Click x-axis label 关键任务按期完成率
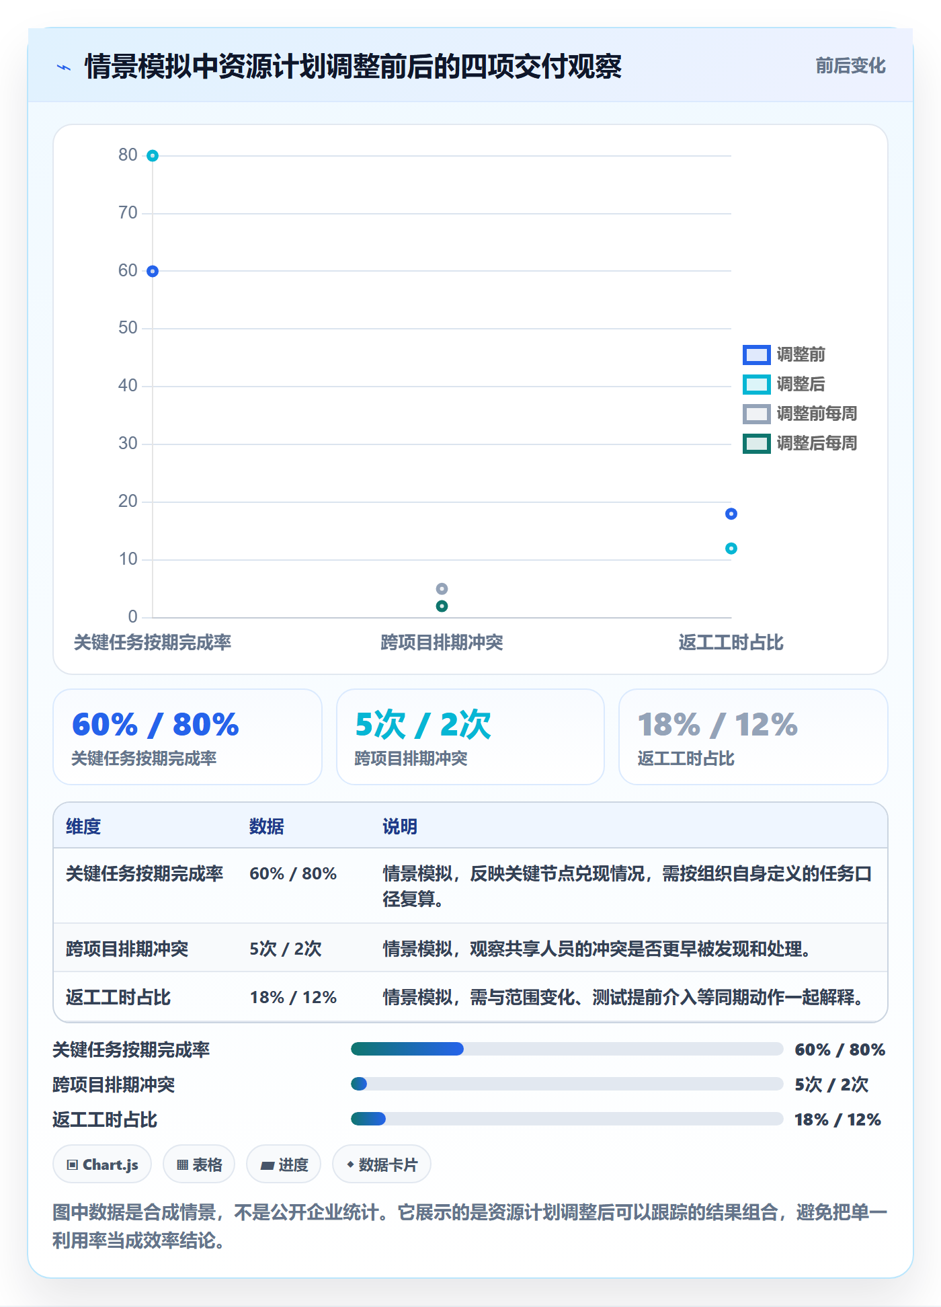Viewport: 941px width, 1307px height. [153, 642]
